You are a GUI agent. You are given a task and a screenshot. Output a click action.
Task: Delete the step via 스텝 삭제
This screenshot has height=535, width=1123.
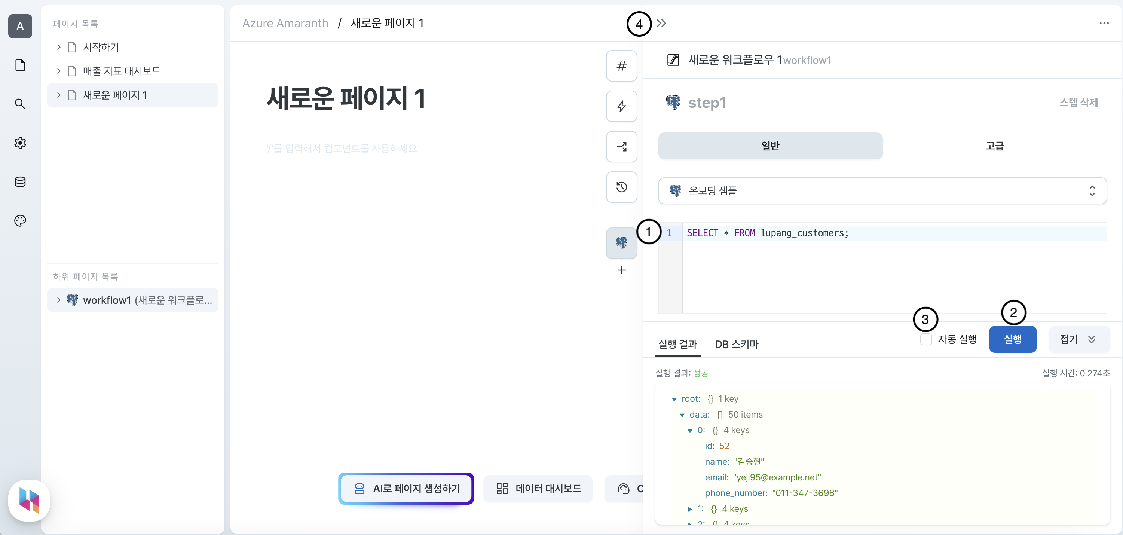pos(1078,103)
